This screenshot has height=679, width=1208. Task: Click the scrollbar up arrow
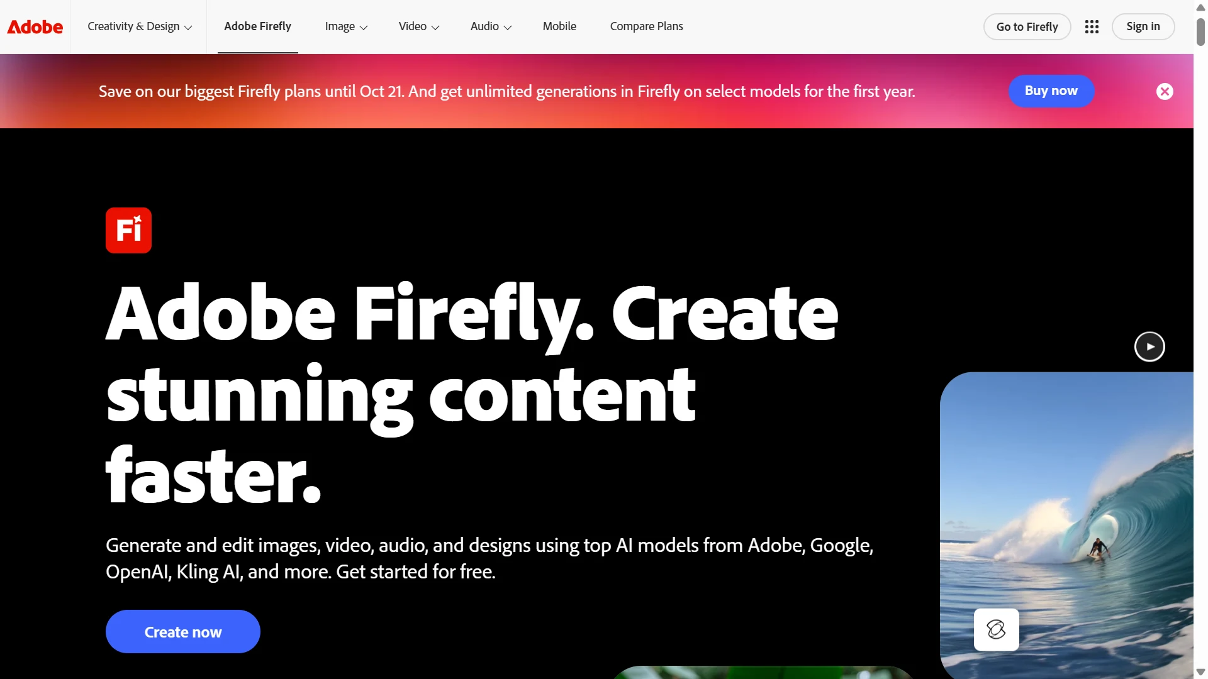1200,7
